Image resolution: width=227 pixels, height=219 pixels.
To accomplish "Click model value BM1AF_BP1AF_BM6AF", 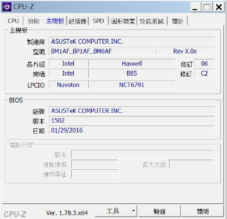I will [x=102, y=51].
